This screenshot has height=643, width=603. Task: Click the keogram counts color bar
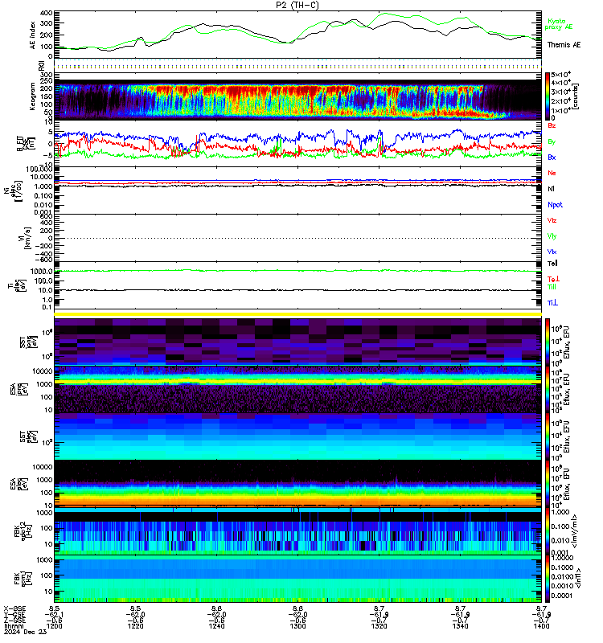tap(548, 96)
